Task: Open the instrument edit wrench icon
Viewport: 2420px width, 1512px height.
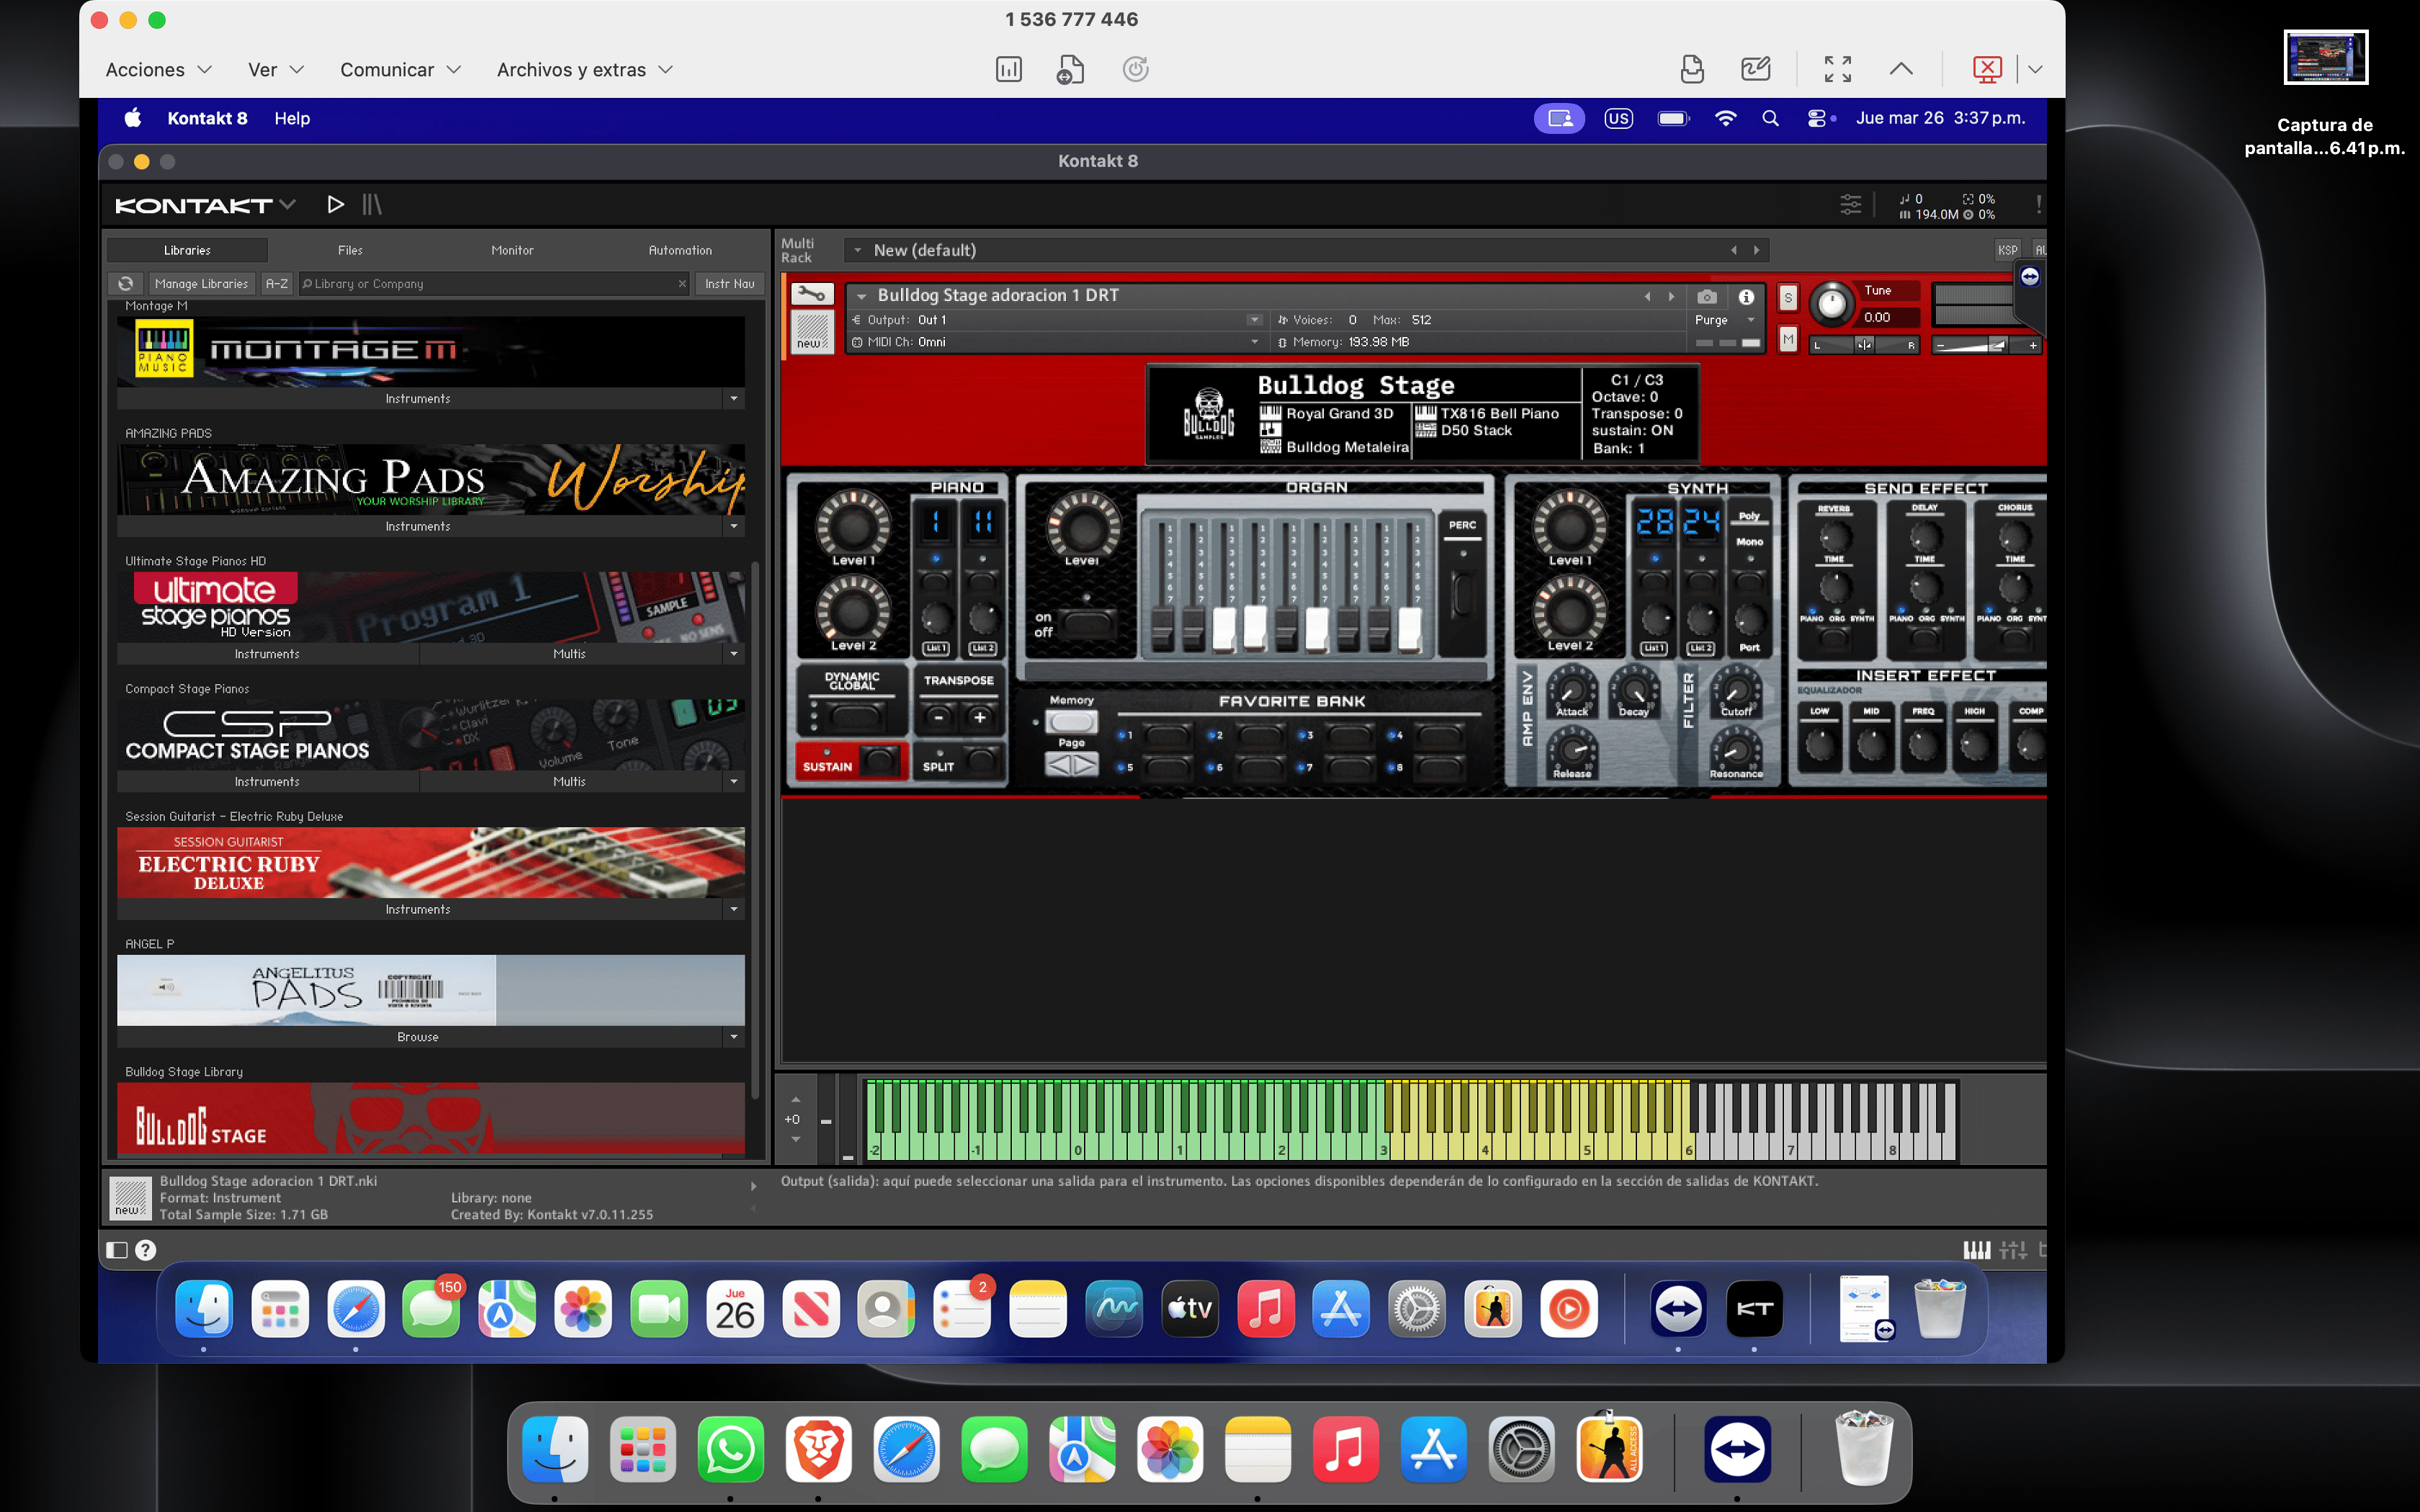Action: [x=812, y=294]
